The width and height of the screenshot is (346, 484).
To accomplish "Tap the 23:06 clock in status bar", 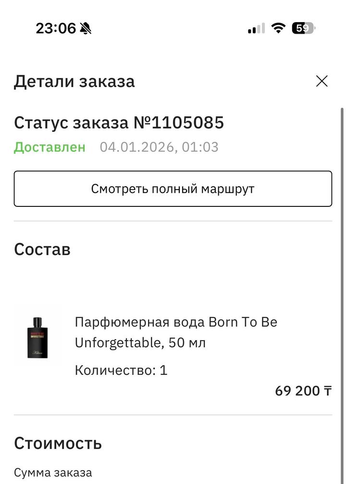I will (56, 28).
